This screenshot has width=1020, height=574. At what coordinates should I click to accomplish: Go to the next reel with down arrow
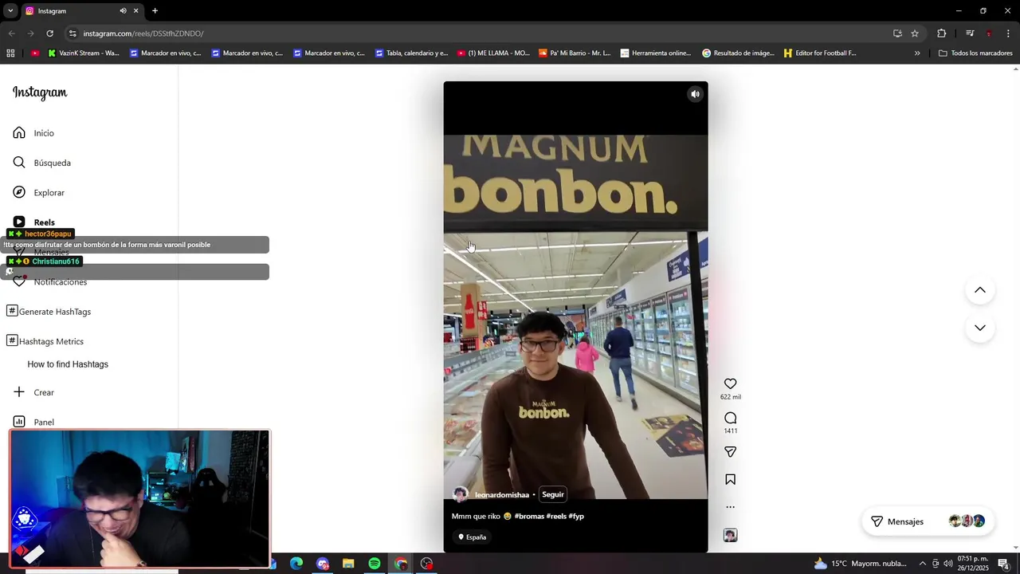point(980,328)
